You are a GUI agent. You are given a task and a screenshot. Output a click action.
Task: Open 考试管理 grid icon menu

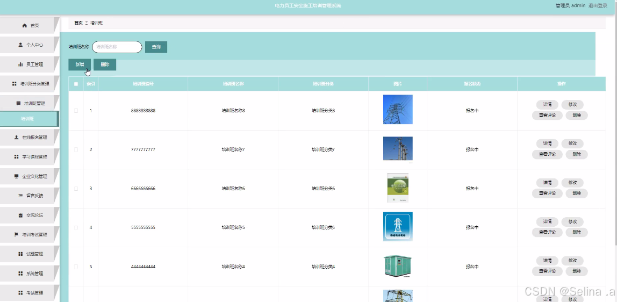pyautogui.click(x=30, y=293)
